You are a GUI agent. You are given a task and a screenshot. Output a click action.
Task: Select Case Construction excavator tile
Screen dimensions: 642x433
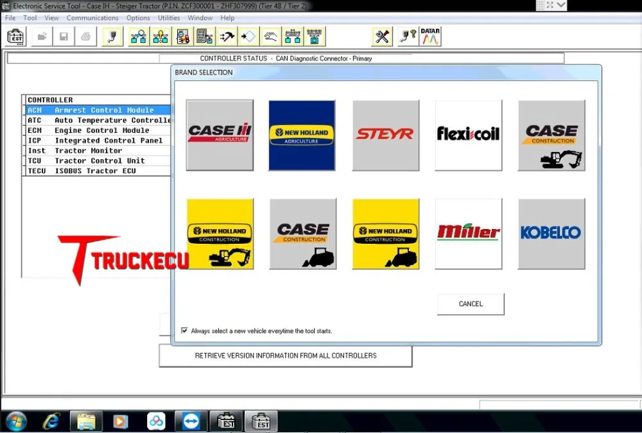coord(551,135)
